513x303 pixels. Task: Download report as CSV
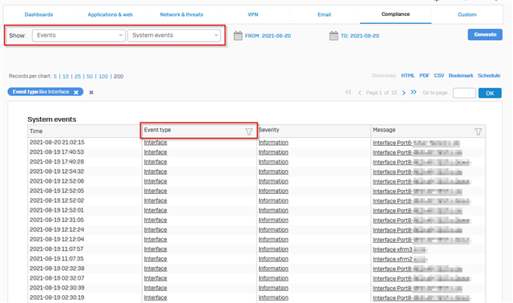tap(439, 75)
